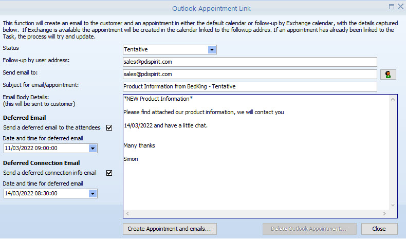Click the horizontal scrollbar right arrow
This screenshot has height=239, width=406.
click(x=384, y=214)
